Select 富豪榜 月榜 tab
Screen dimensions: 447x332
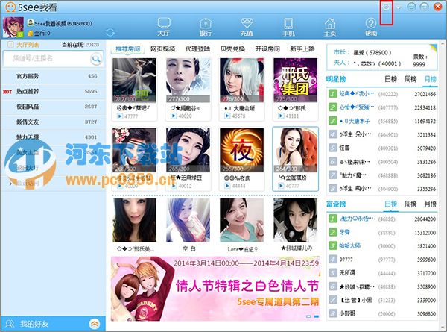(x=430, y=204)
